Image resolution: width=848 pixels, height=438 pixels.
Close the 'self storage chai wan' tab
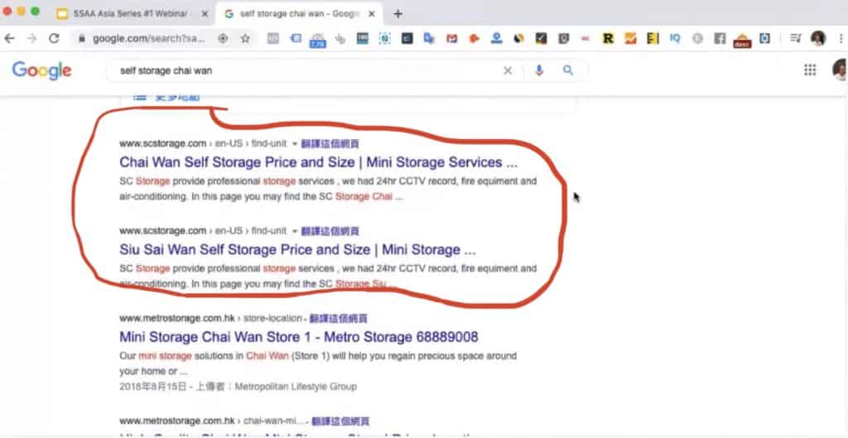coord(372,14)
